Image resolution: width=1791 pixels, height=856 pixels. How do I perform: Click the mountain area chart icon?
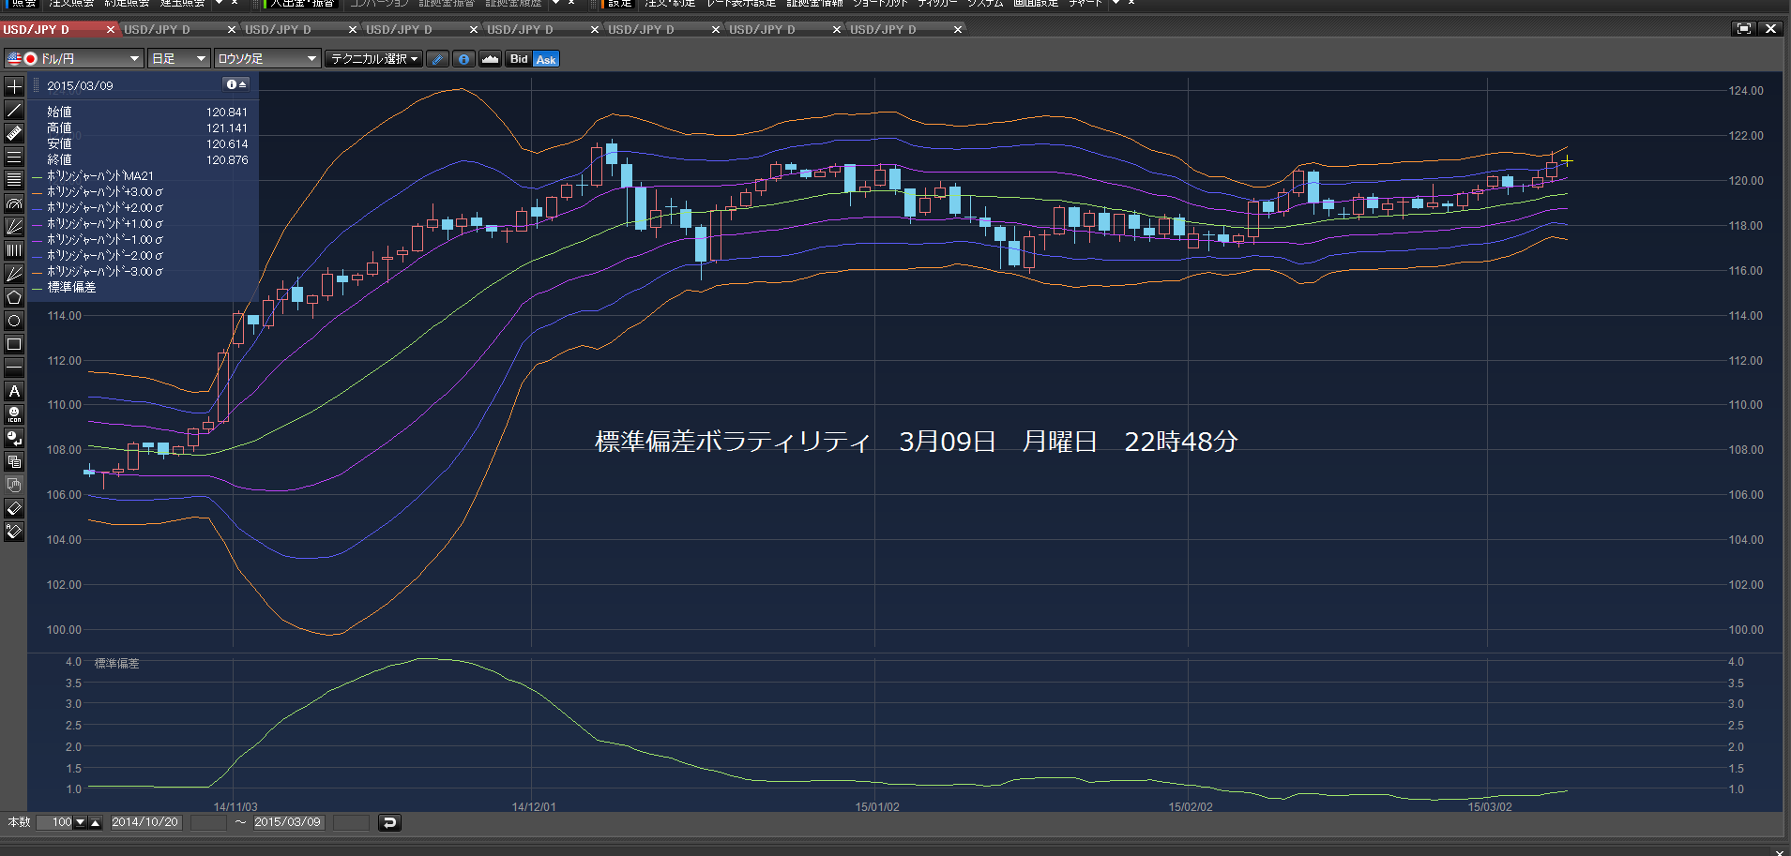click(x=490, y=59)
